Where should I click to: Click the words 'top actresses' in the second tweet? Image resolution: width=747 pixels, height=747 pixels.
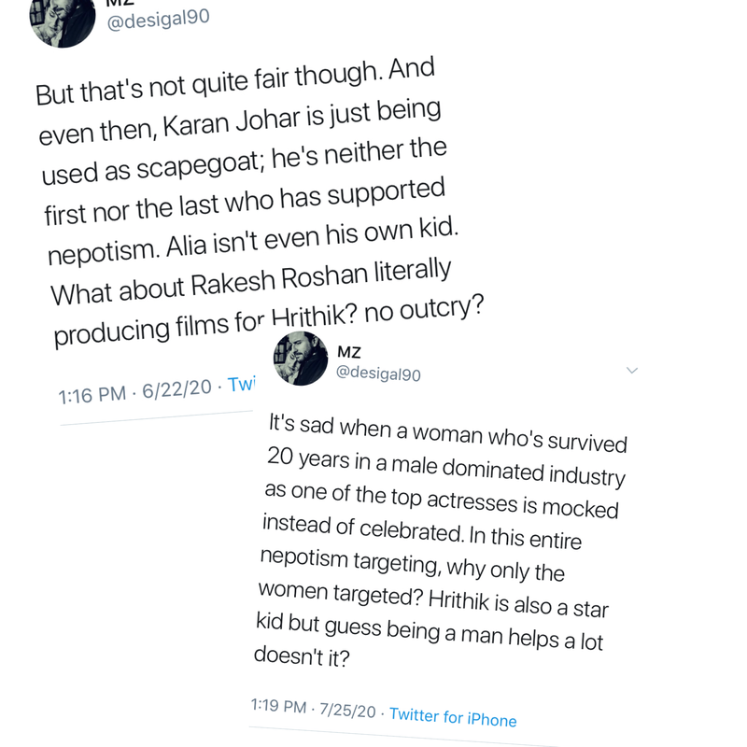455,500
